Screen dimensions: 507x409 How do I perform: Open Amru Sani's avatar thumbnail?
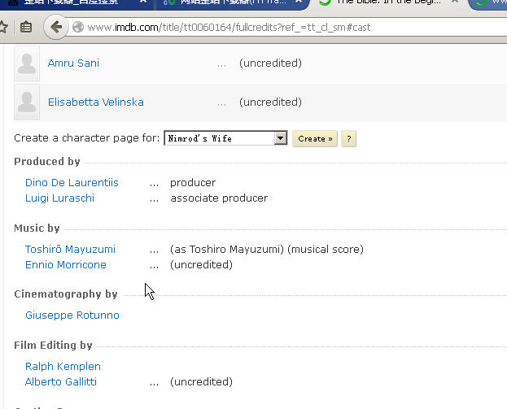[x=27, y=63]
